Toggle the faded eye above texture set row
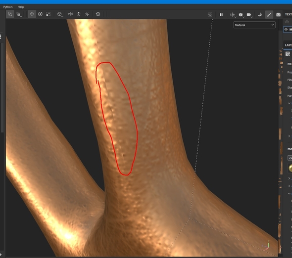 pos(287,22)
